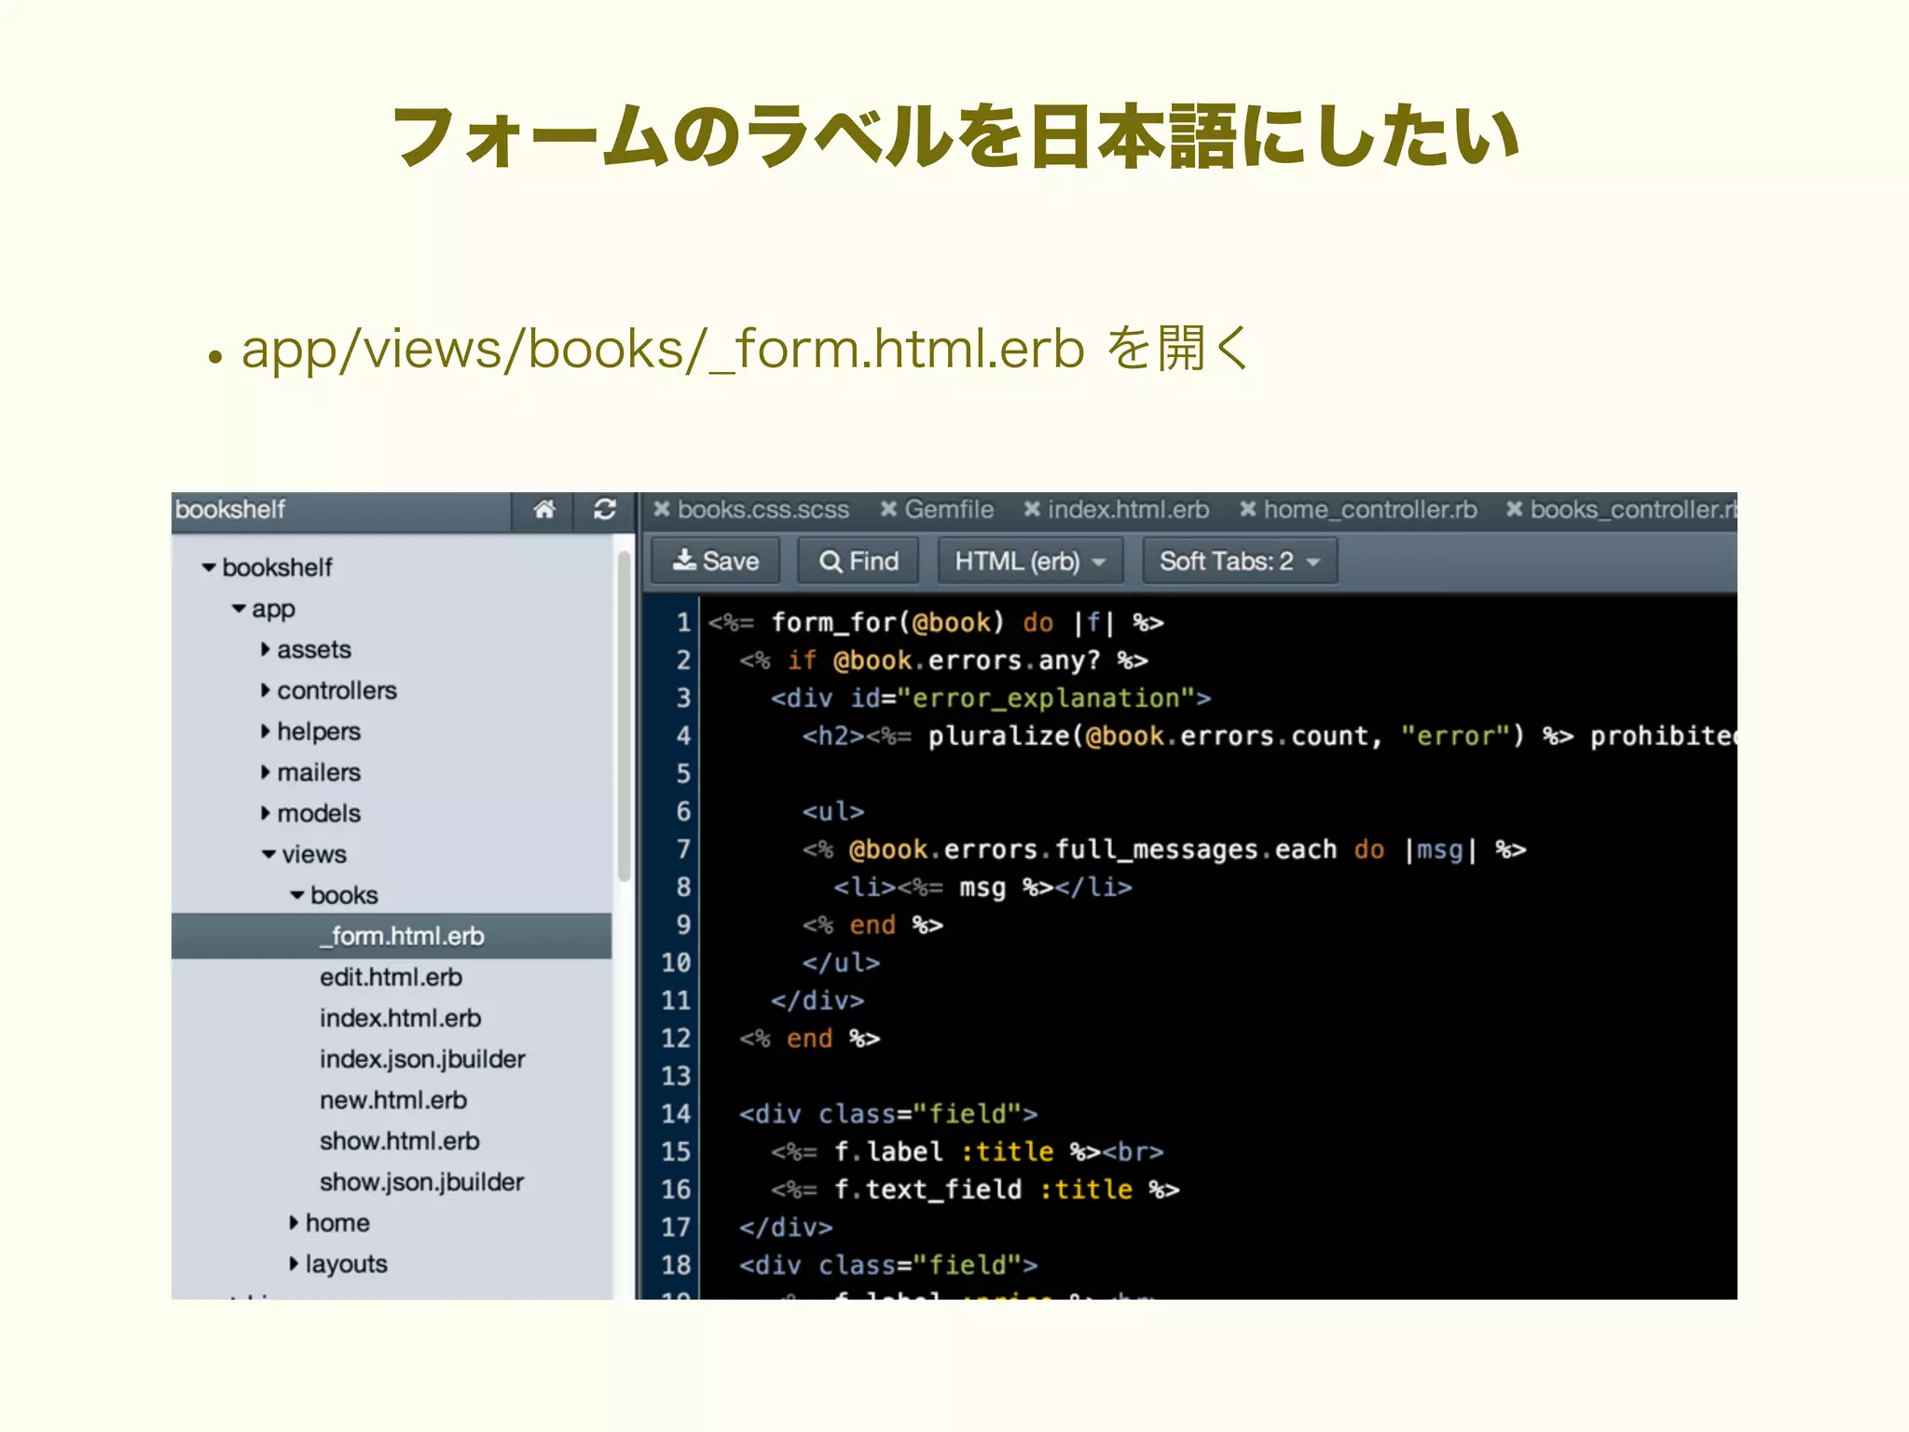The height and width of the screenshot is (1432, 1909).
Task: Click the Find button
Action: tap(858, 561)
